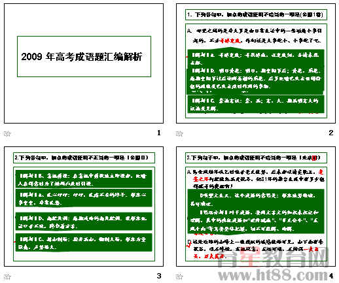The height and width of the screenshot is (283, 339).
Task: Open the www.ht88.com watermark link
Action: (274, 275)
